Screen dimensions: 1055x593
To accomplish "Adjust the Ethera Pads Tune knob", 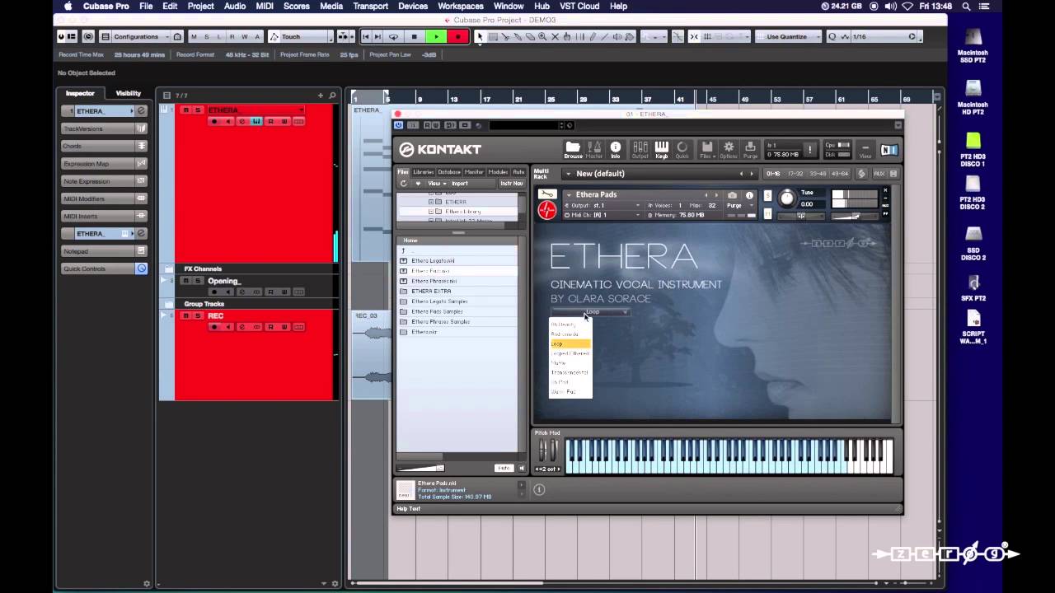I will click(x=786, y=198).
